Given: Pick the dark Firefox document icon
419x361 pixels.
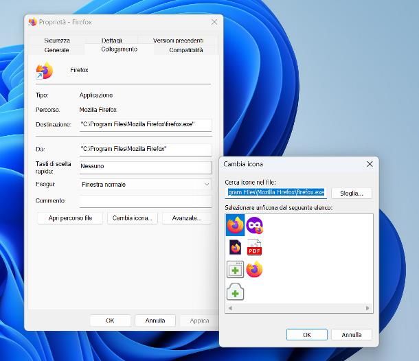Looking at the screenshot, I should [x=235, y=247].
